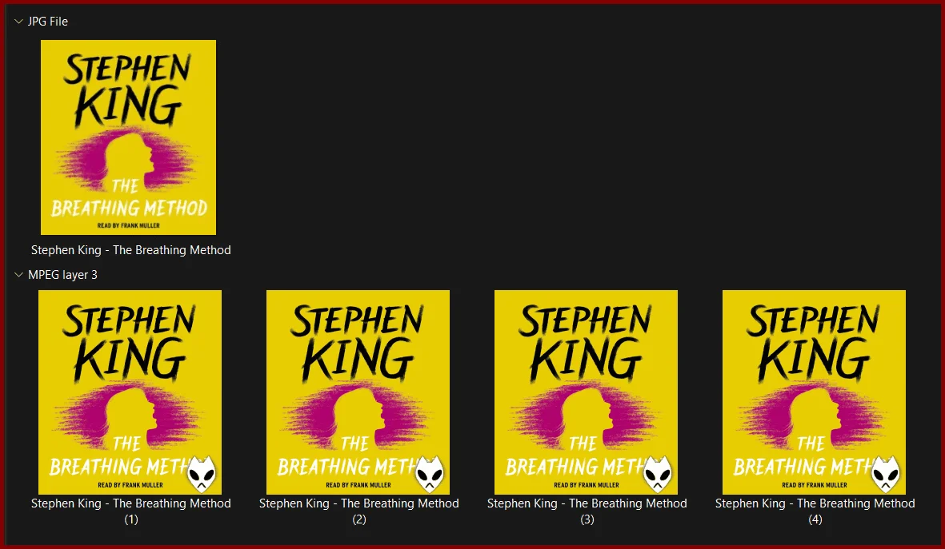Click file name Stephen King - The Breathing Method (2)
The image size is (945, 549).
point(359,511)
